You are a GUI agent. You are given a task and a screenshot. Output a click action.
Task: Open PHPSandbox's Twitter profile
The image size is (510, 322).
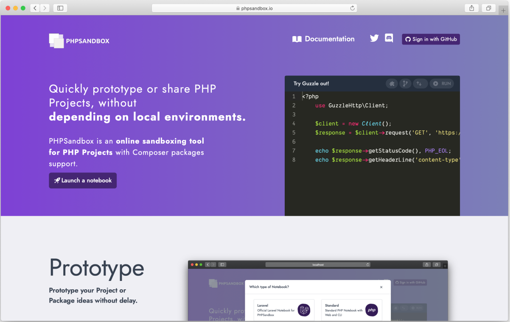(x=374, y=38)
